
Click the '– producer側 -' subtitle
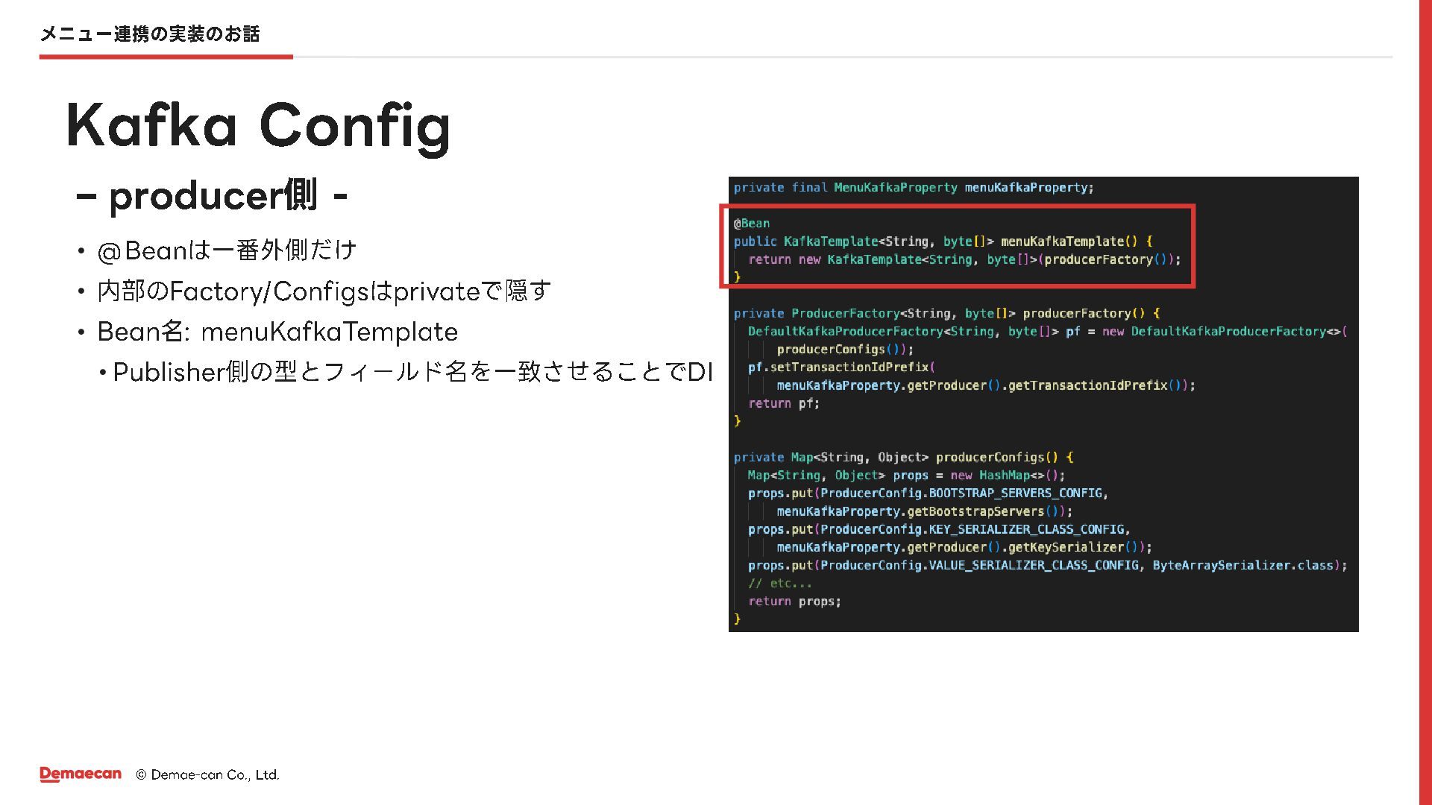212,196
